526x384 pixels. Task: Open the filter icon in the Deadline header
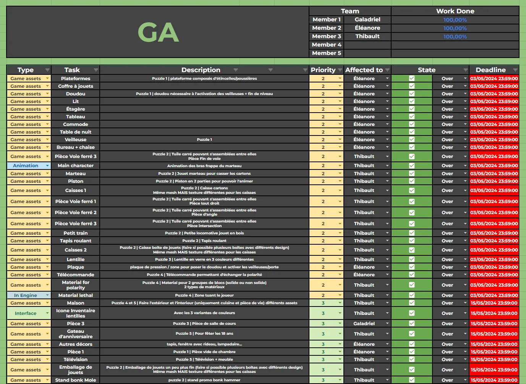tap(515, 70)
